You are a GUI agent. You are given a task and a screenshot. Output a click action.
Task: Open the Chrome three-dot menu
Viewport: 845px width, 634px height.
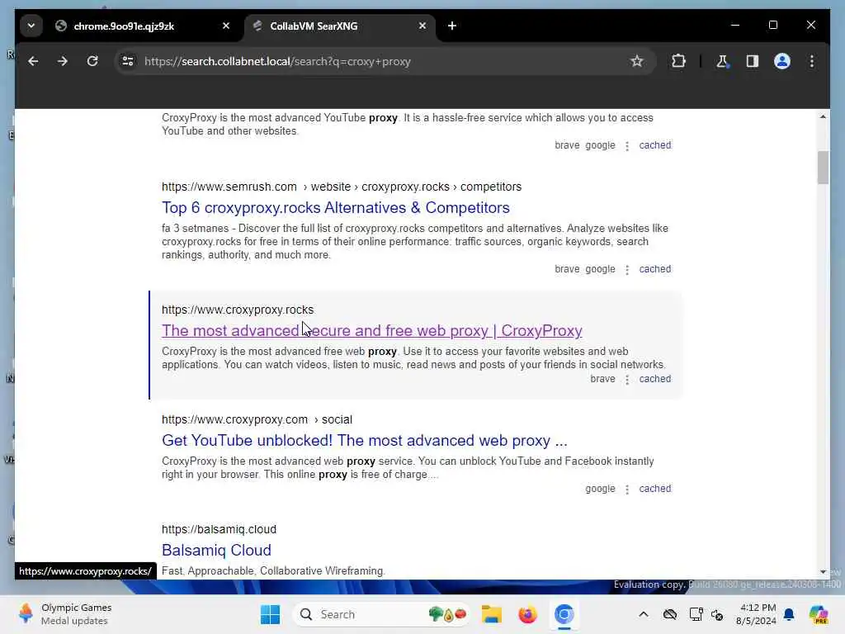(812, 61)
